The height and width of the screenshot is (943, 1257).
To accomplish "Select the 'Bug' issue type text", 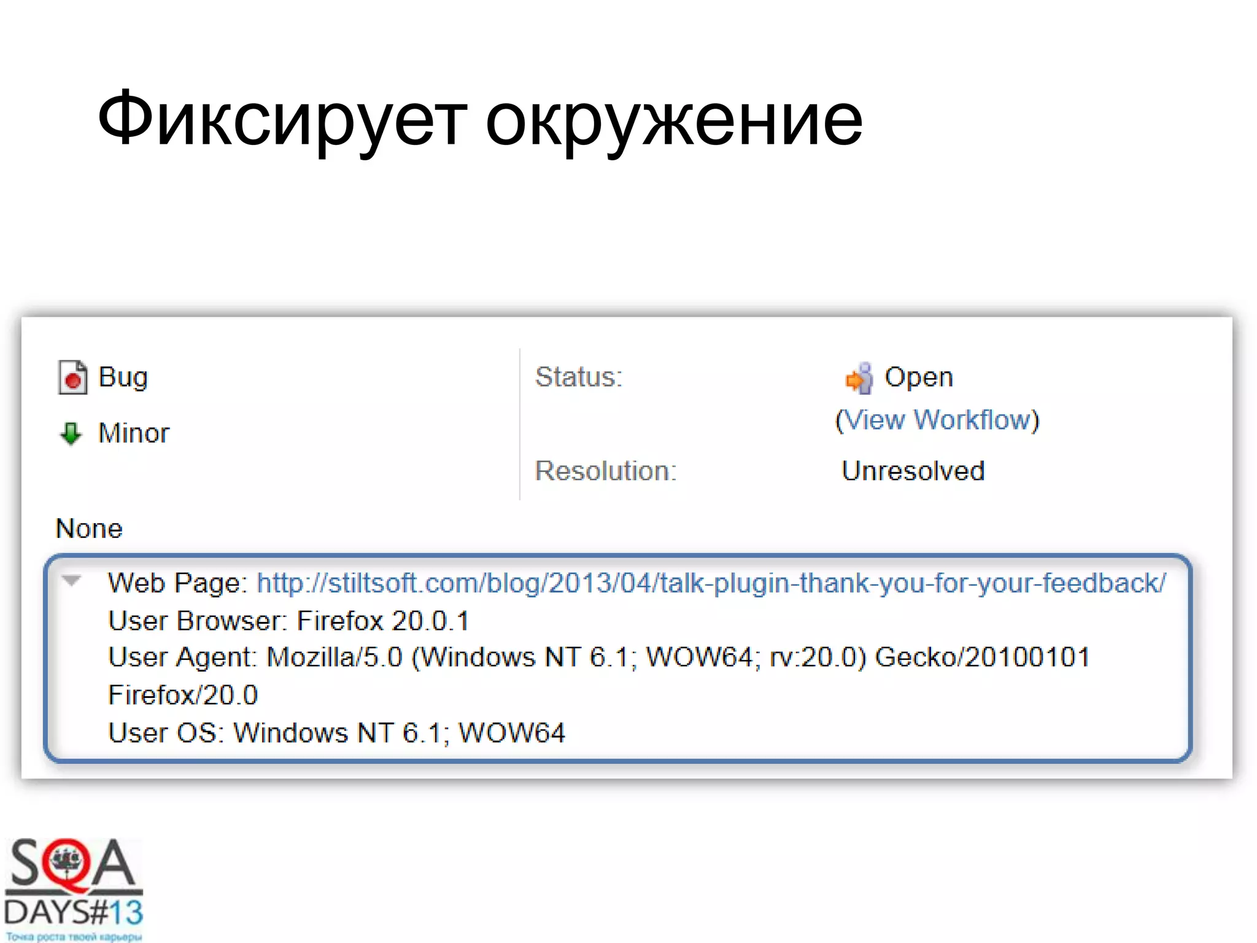I will (123, 377).
